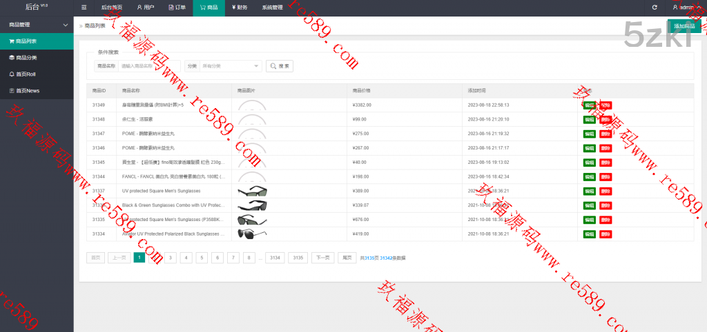Open the 财务 top tab
The width and height of the screenshot is (707, 332).
[240, 8]
